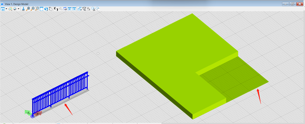The image size is (305, 124).
Task: Click the Copy View icon
Action: [80, 9]
